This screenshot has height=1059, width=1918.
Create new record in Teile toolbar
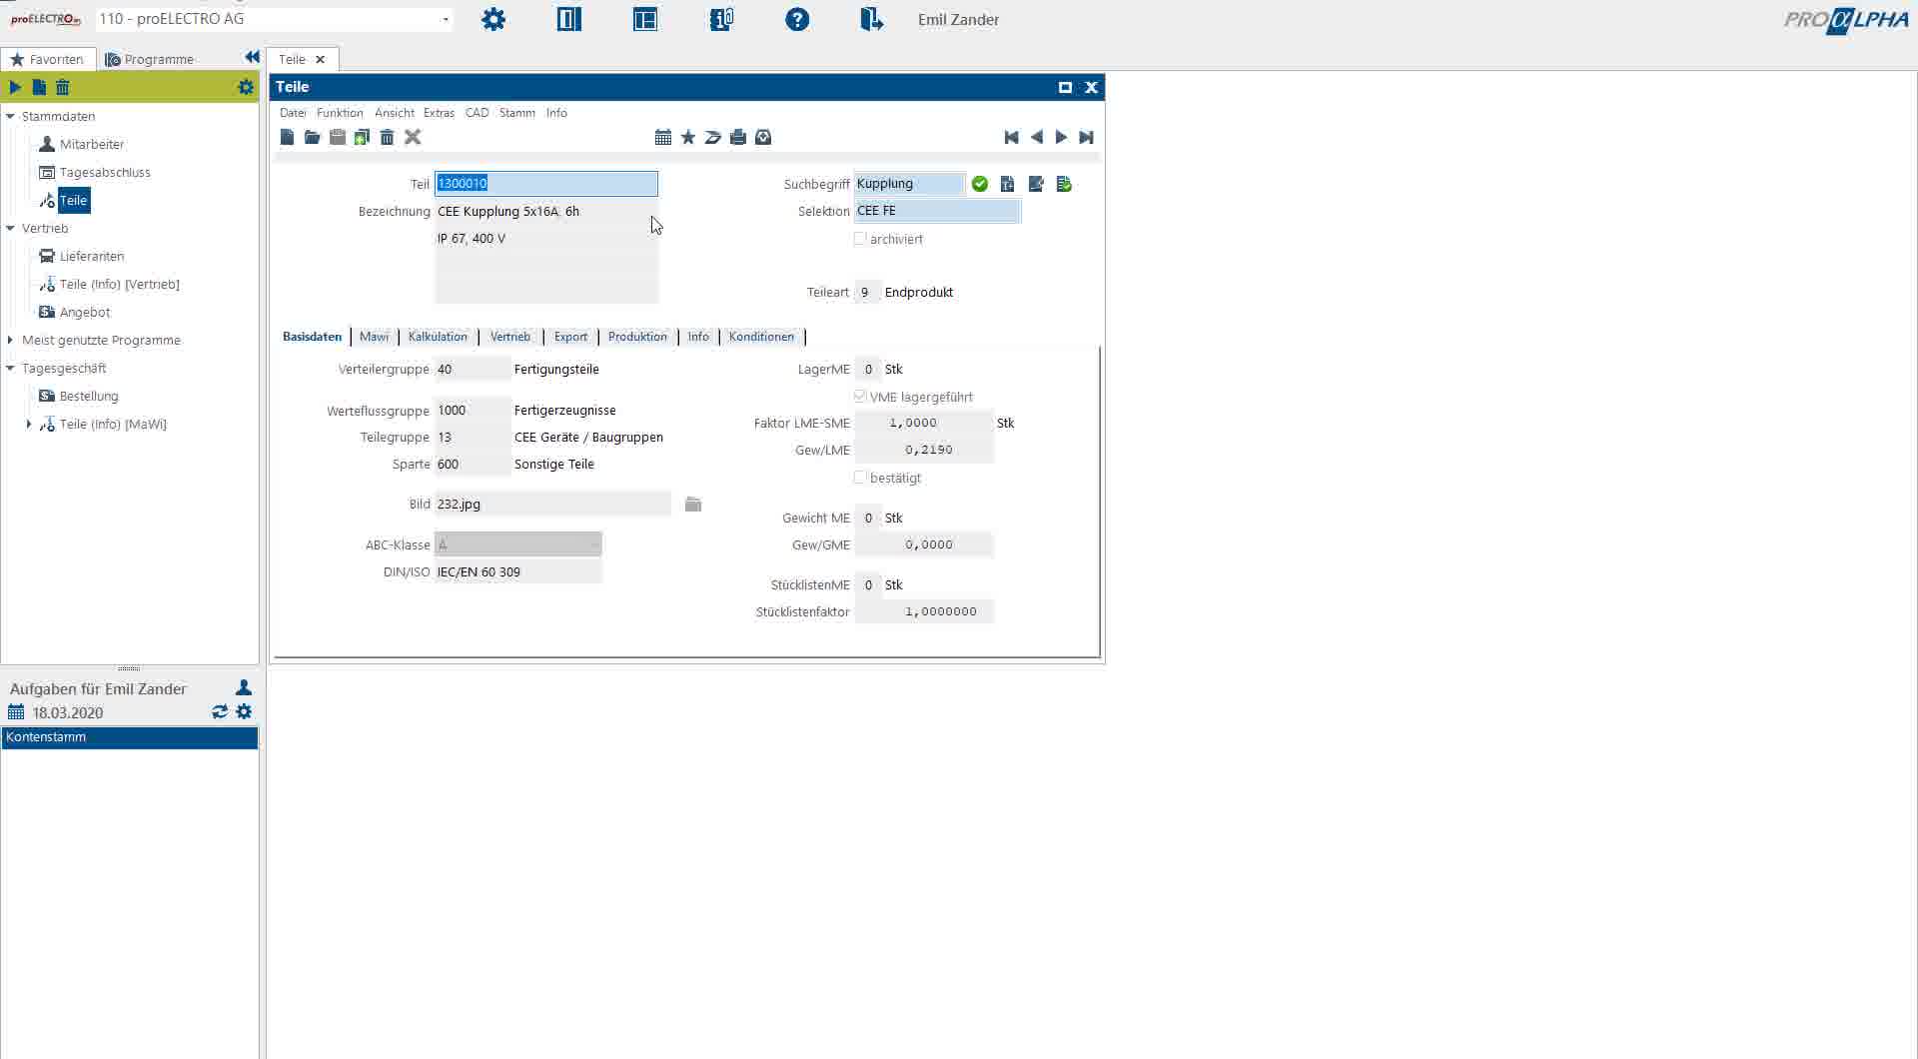pyautogui.click(x=288, y=137)
